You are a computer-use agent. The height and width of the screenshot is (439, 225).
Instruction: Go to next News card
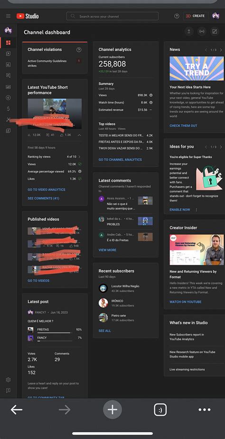[221, 50]
